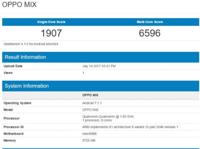Click the ARM implementer 81 architecture value

130,127
